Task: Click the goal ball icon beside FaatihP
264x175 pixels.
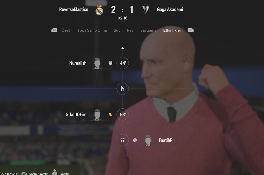Action: tap(135, 140)
